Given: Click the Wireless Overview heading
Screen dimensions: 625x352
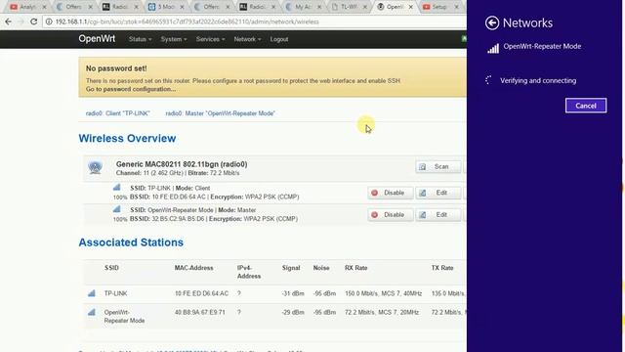Looking at the screenshot, I should tap(127, 139).
